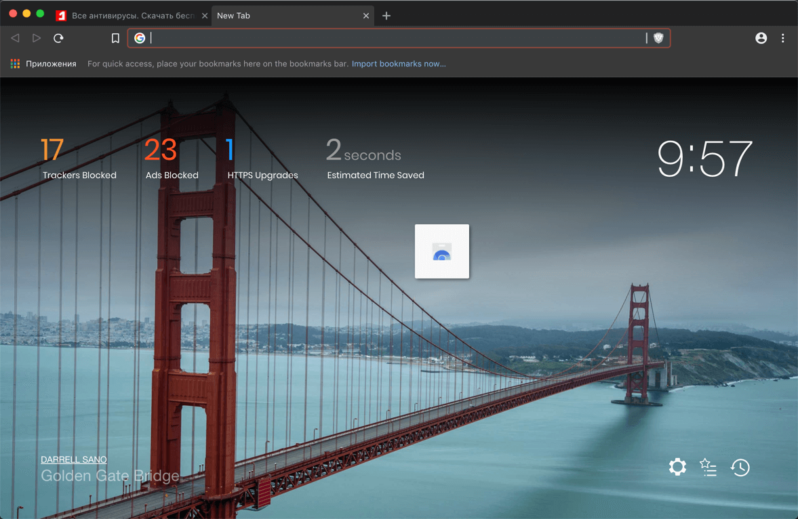The width and height of the screenshot is (798, 519).
Task: Go forward with the right arrow
Action: tap(37, 39)
